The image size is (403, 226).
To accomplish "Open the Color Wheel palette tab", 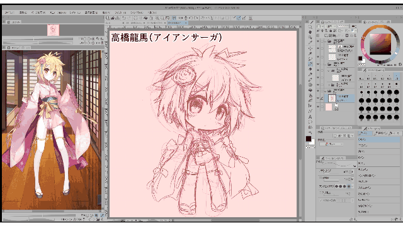I will pyautogui.click(x=372, y=22).
